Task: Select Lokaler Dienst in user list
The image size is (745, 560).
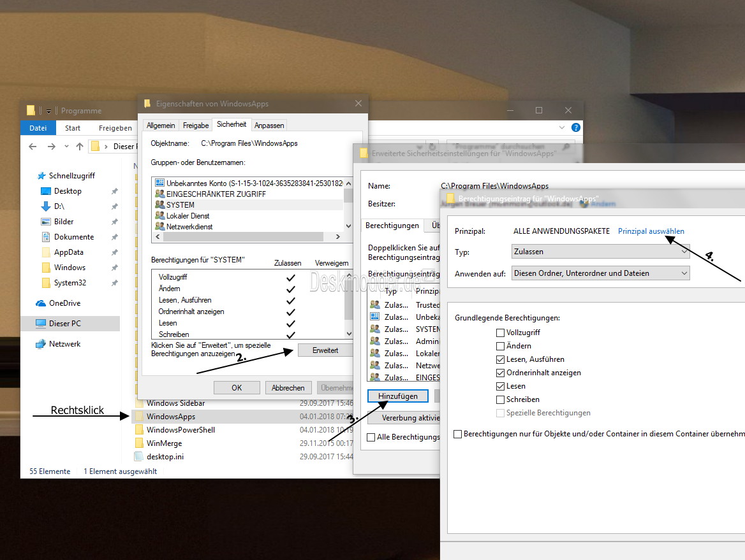Action: coord(188,216)
